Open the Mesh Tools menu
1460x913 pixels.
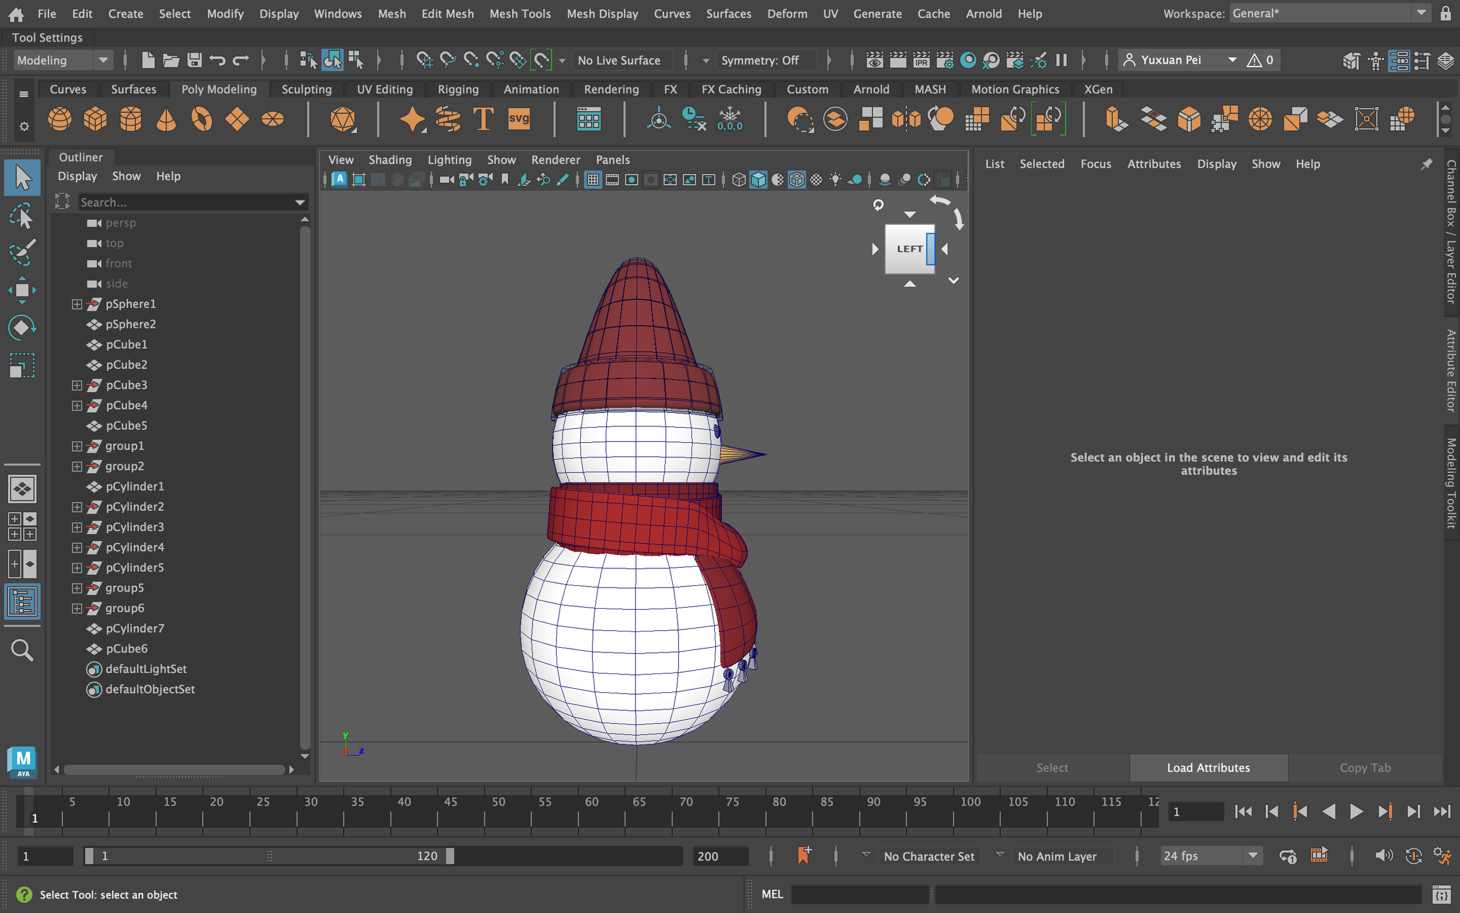pos(520,13)
